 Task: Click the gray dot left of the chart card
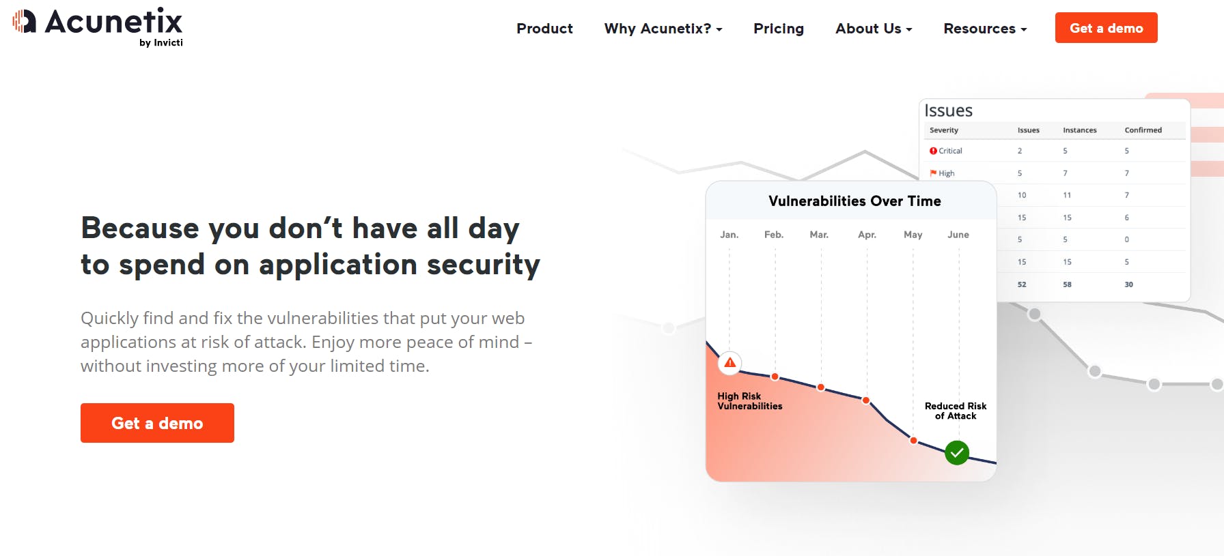pyautogui.click(x=668, y=328)
